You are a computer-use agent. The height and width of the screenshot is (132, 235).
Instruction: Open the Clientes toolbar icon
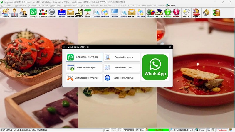click(6, 13)
